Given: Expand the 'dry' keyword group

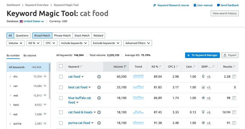Looking at the screenshot, I should 10,77.
